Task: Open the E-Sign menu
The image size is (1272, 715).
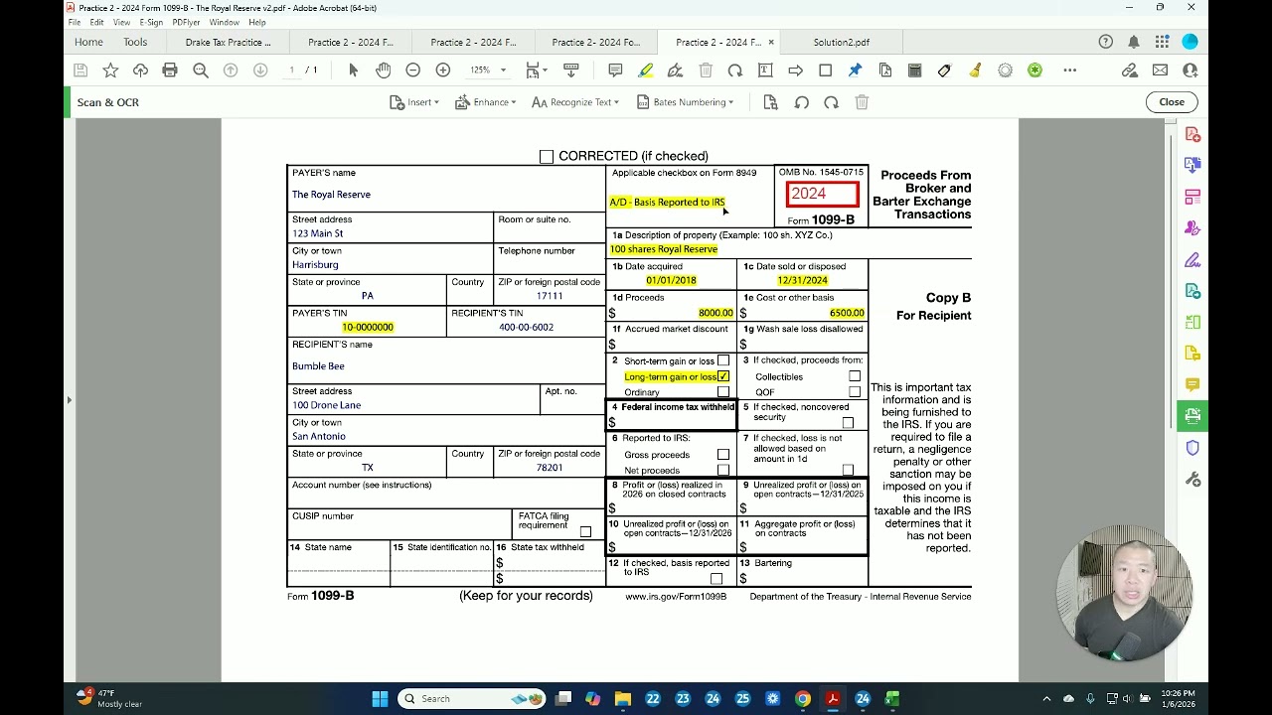Action: point(151,22)
